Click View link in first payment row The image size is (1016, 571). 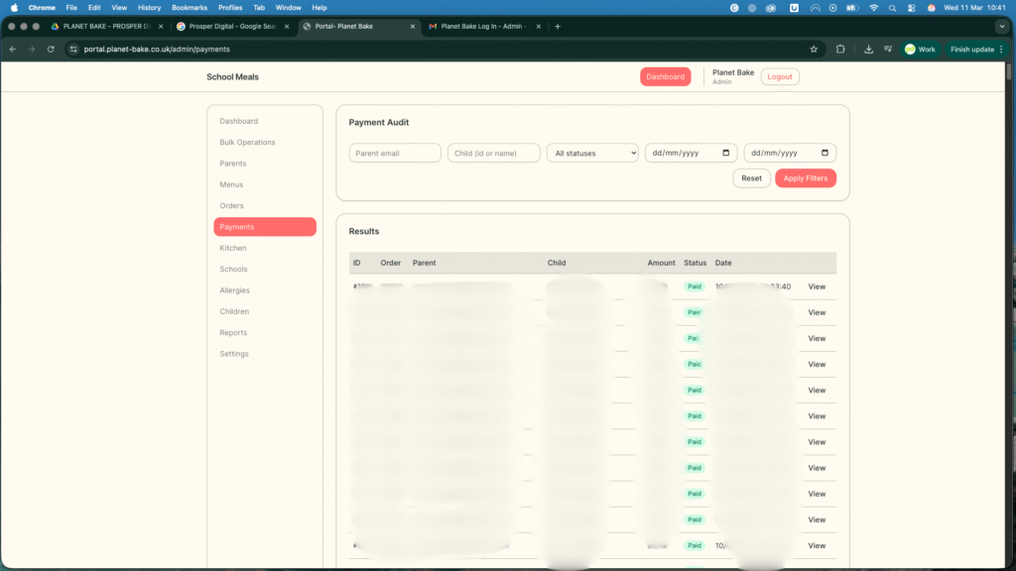click(817, 286)
